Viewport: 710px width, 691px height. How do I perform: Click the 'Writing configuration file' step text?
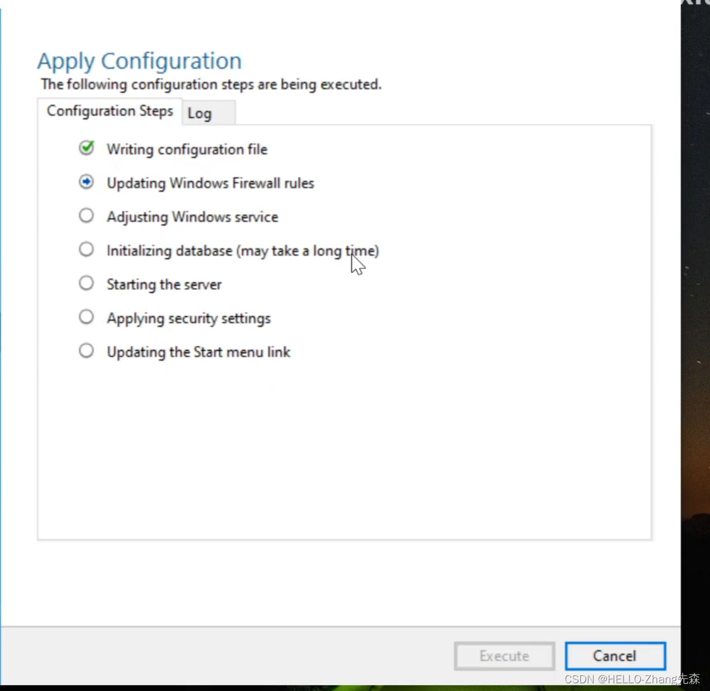(187, 150)
